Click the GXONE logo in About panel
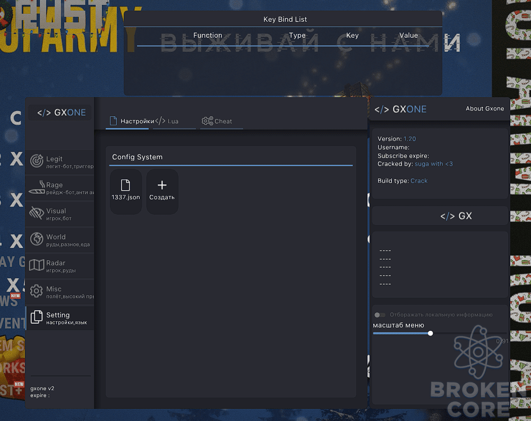The height and width of the screenshot is (421, 531). click(x=400, y=109)
